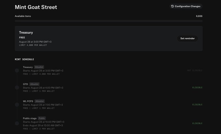Click WL FCFS start time 7:00 PM GMT+3
This screenshot has height=134, width=221.
43,105
